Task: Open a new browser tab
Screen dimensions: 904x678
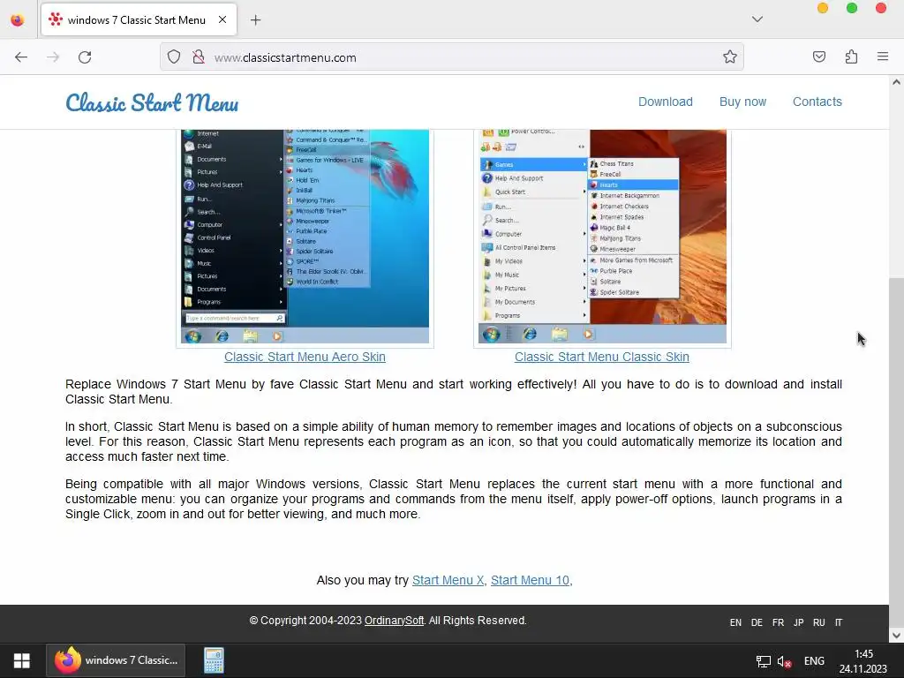Action: [x=255, y=20]
